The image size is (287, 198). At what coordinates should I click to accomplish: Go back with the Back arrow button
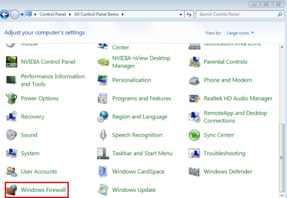click(x=5, y=14)
